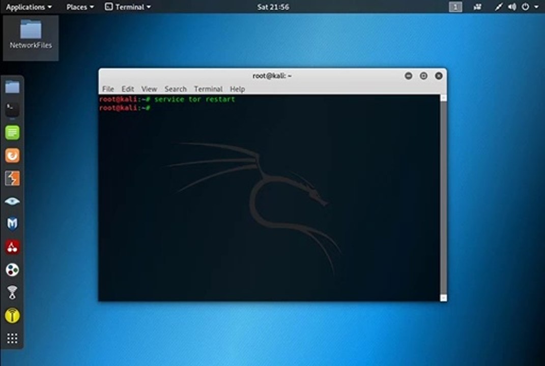Open the Applications menu
Image resolution: width=545 pixels, height=366 pixels.
pos(29,7)
